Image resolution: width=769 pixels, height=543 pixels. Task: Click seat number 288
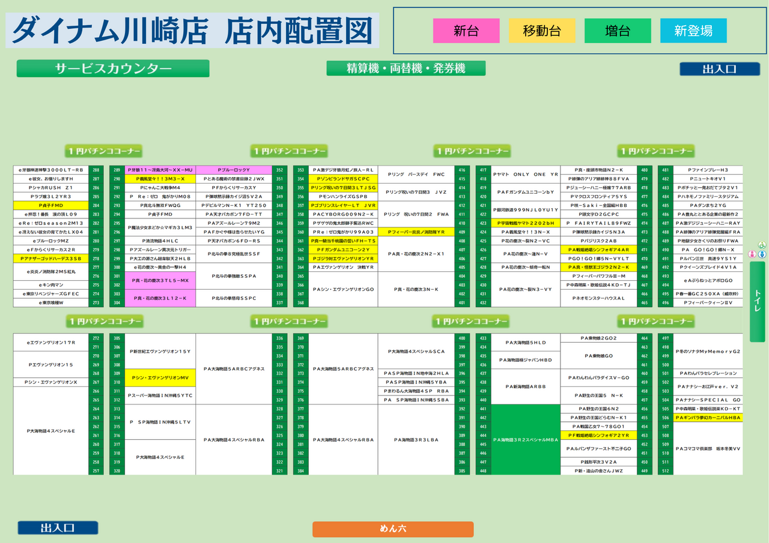click(x=96, y=170)
